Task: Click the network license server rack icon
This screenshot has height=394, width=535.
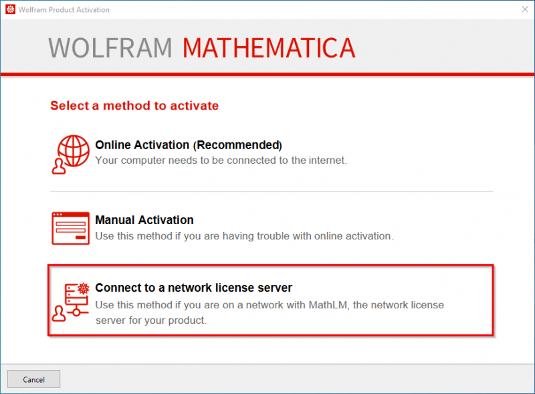Action: click(76, 300)
